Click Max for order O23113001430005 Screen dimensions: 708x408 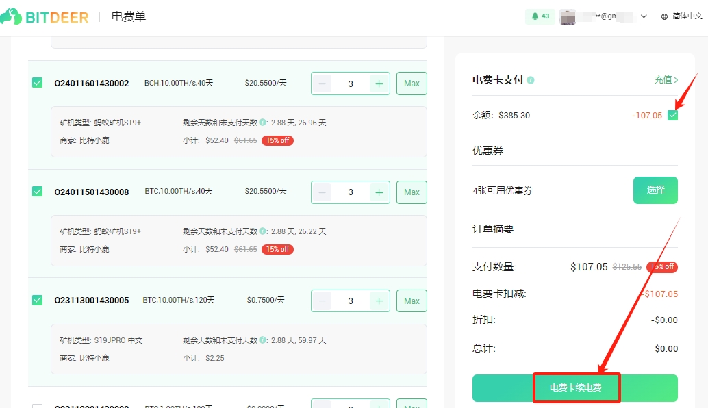pos(412,301)
